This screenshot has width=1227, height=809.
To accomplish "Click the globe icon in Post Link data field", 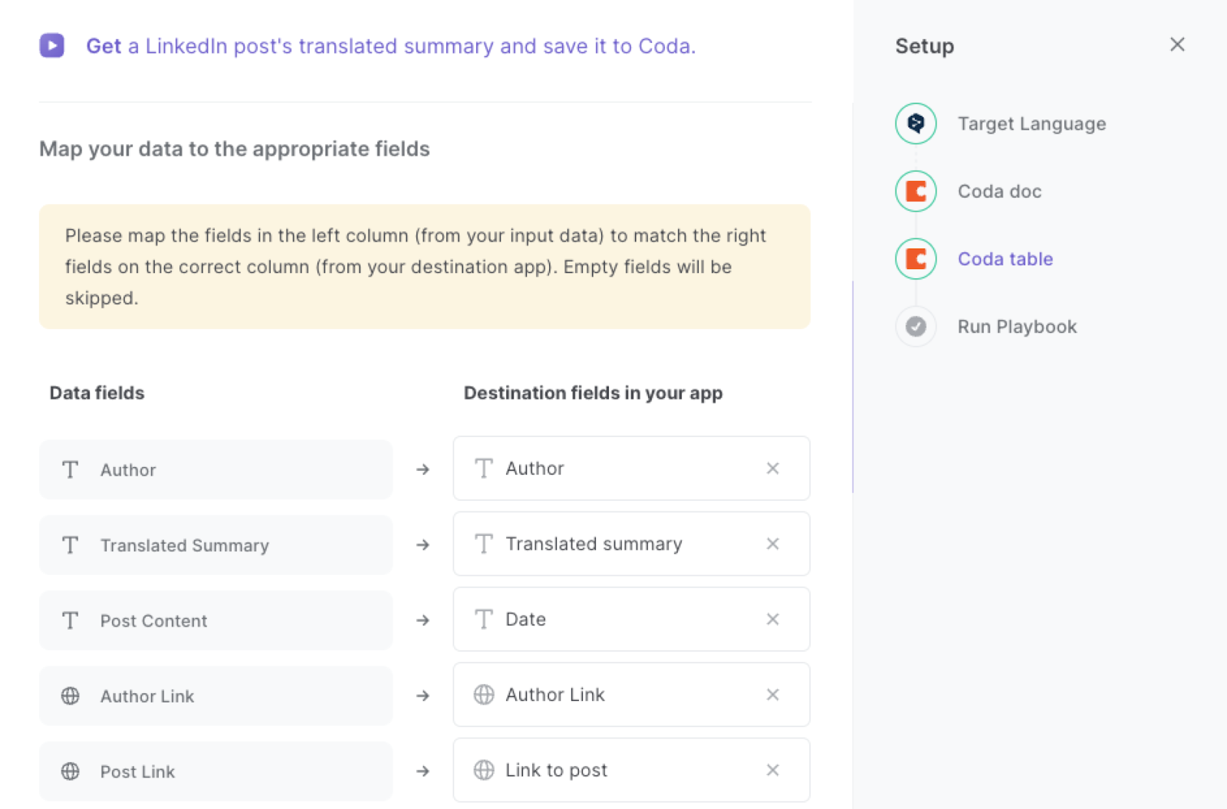I will point(71,771).
